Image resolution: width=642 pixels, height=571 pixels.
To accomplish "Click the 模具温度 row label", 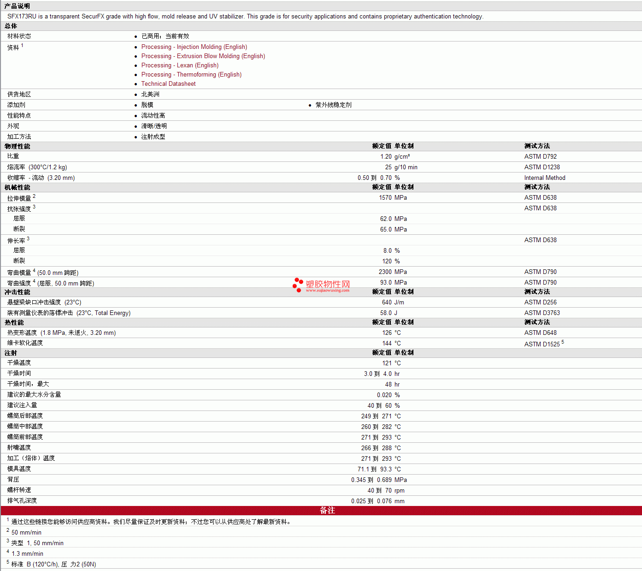I will (19, 469).
